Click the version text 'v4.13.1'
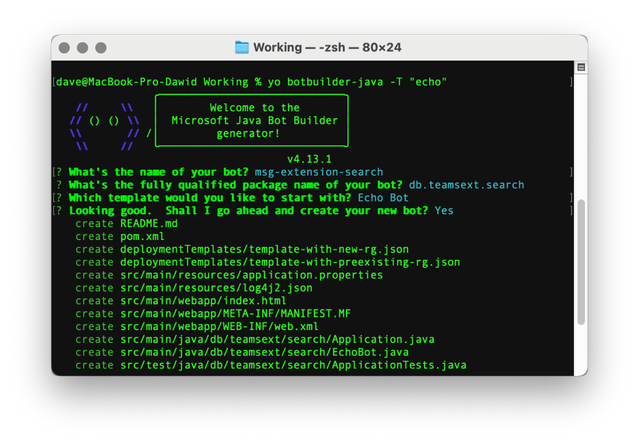Image resolution: width=639 pixels, height=444 pixels. 309,159
